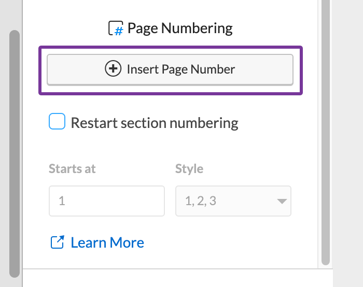Open the Style numbering dropdown
Viewport: 363px width, 287px height.
coord(233,201)
